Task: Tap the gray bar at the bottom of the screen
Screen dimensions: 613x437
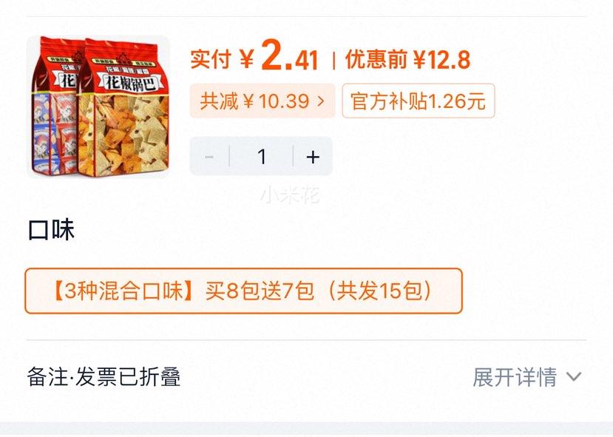Action: point(306,429)
